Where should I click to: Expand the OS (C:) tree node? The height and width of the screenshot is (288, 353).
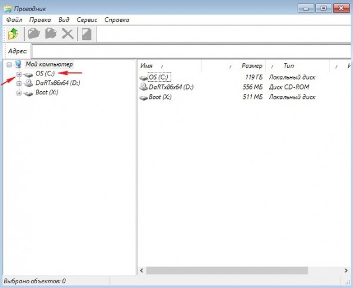[x=19, y=74]
